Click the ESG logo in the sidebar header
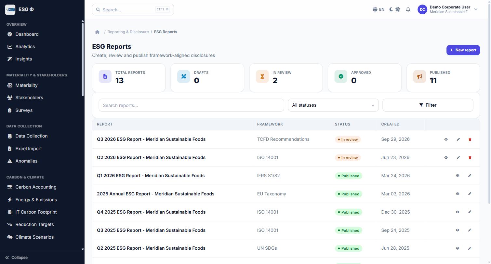 pos(10,9)
